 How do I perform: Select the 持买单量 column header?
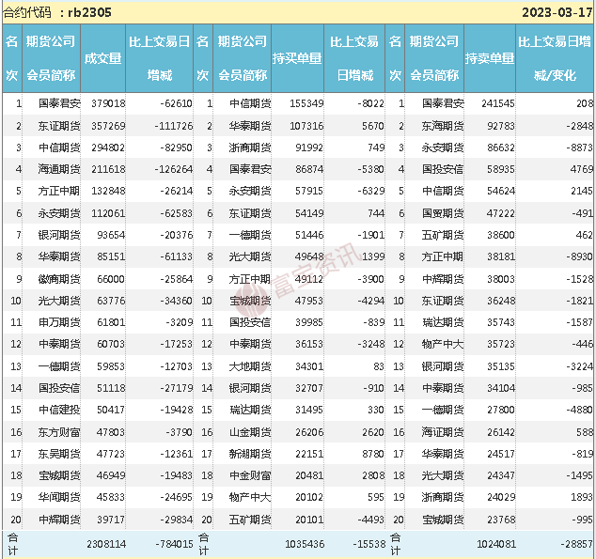pyautogui.click(x=297, y=58)
